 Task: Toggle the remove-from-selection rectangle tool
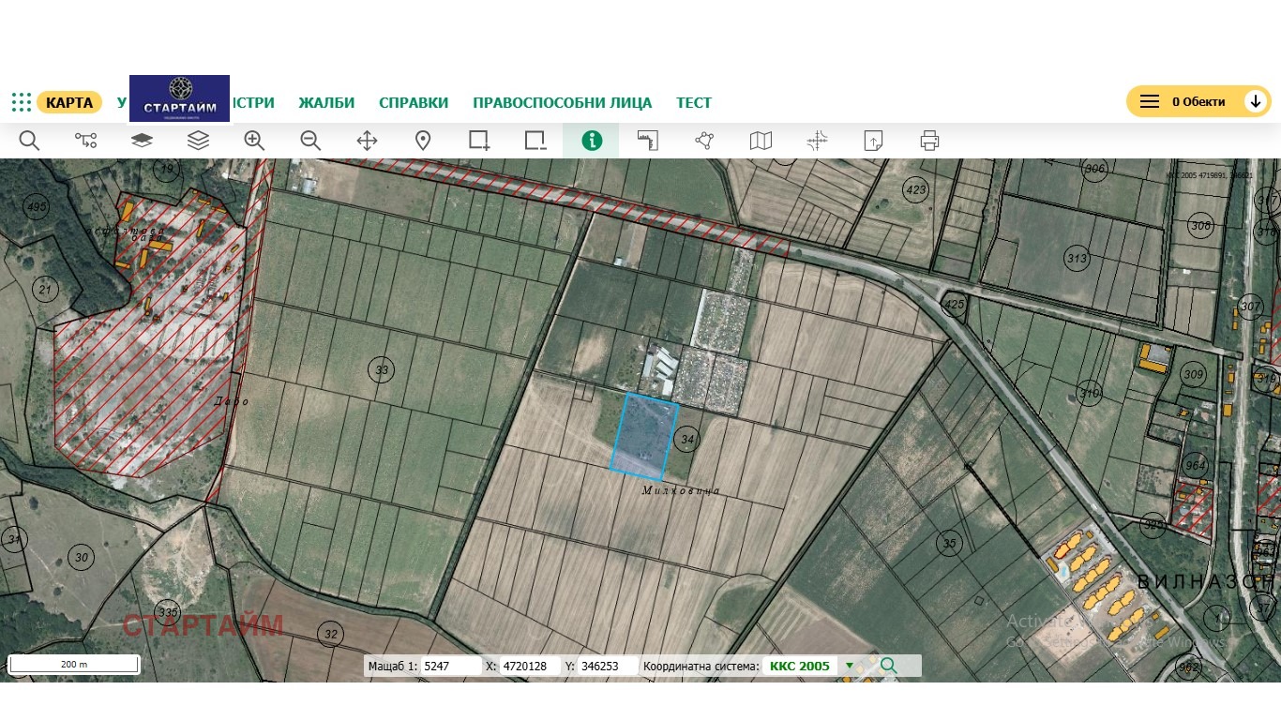tap(535, 141)
